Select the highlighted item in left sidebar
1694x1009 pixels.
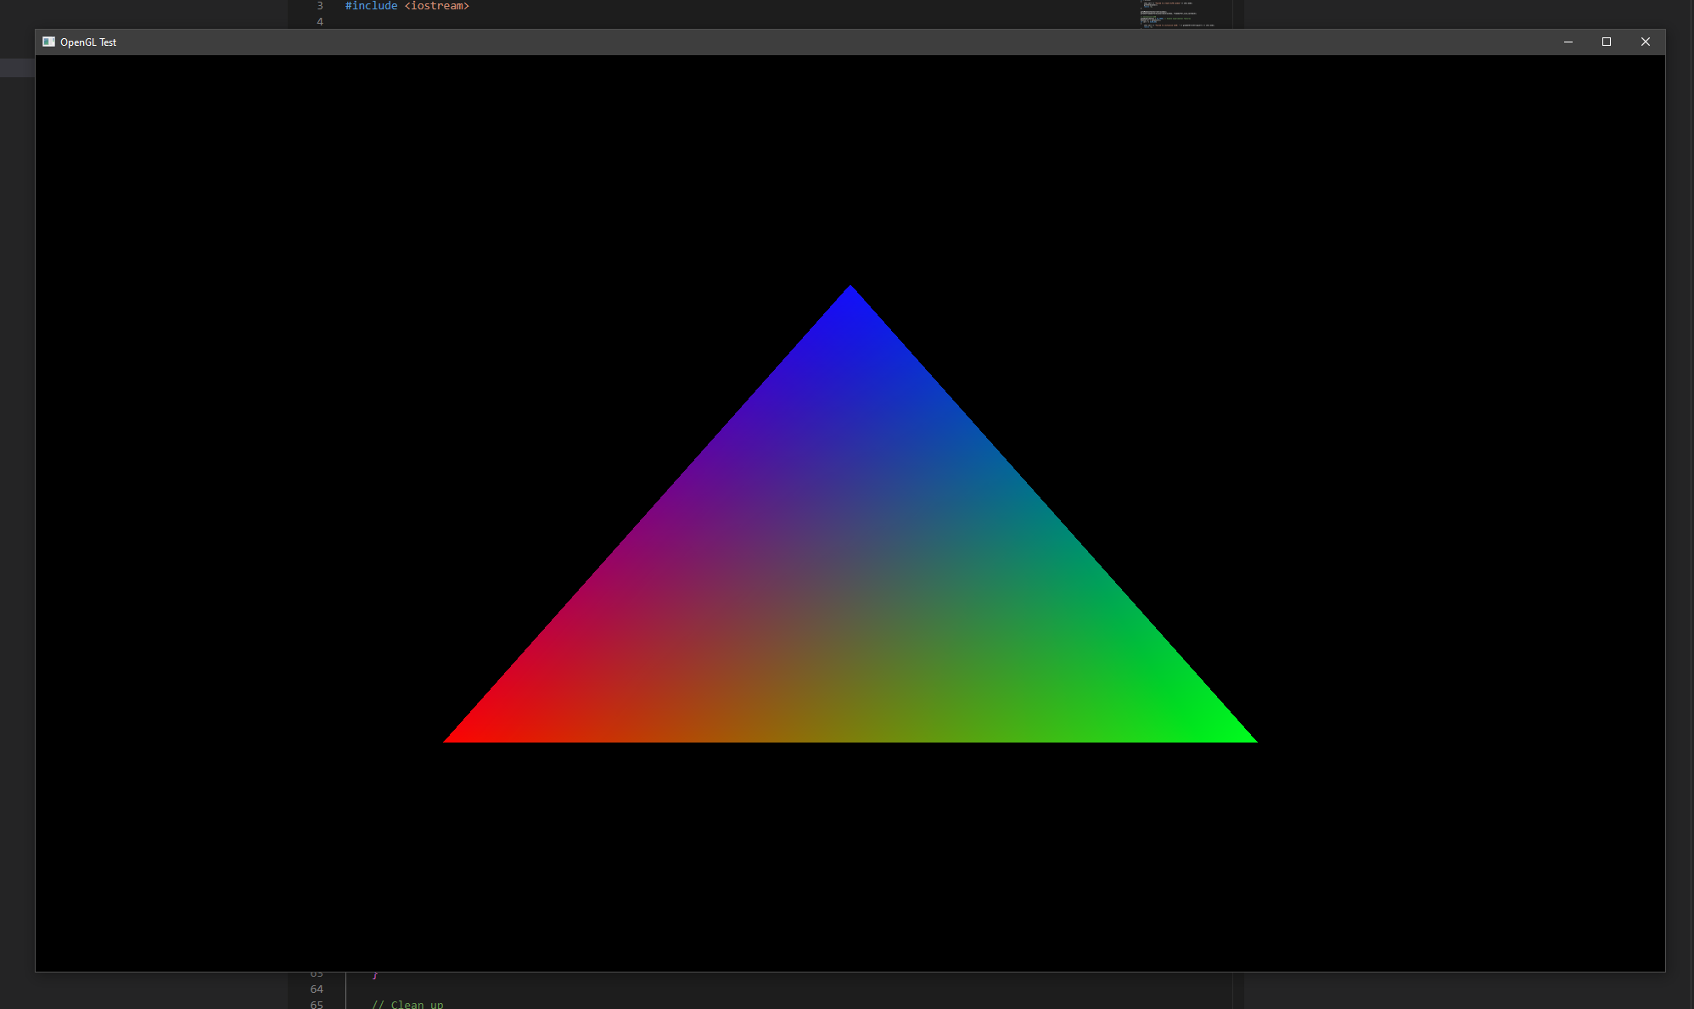pos(17,68)
